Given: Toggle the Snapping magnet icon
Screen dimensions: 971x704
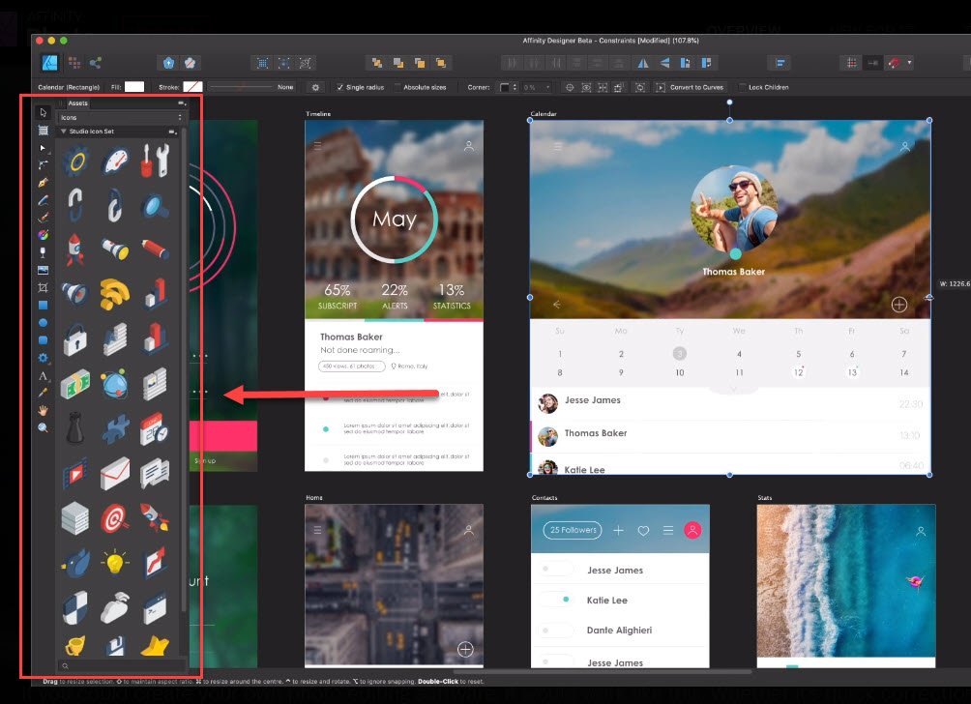Looking at the screenshot, I should 894,63.
